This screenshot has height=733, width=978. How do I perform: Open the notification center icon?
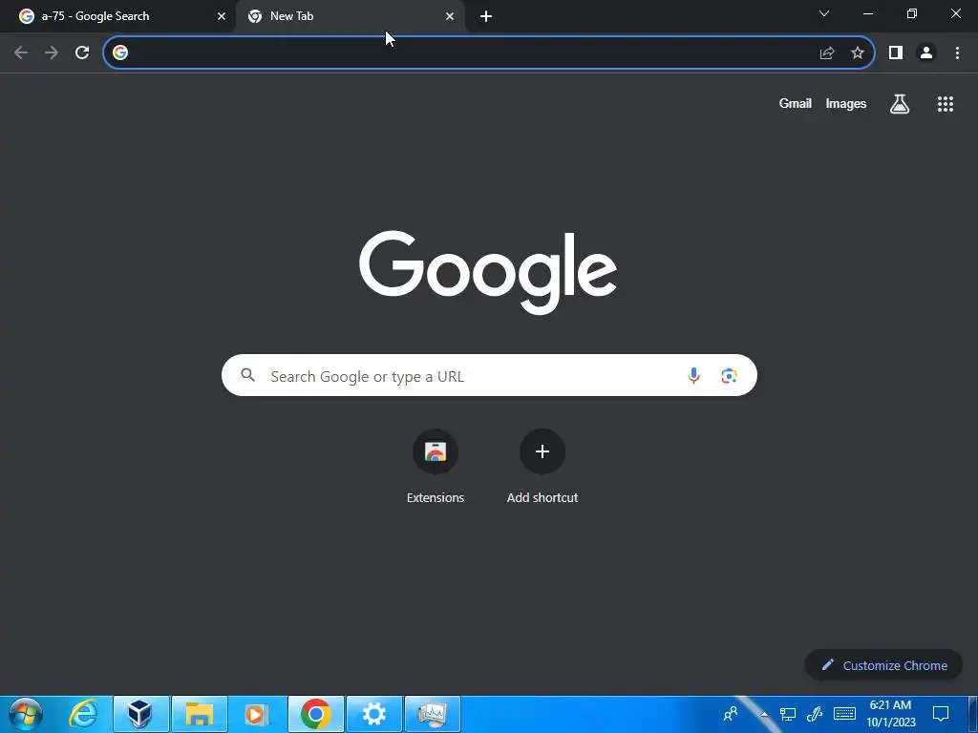[x=940, y=714]
